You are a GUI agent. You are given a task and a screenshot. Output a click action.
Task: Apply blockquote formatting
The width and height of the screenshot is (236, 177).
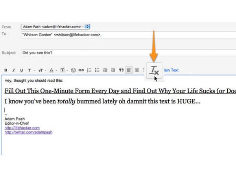click(121, 70)
